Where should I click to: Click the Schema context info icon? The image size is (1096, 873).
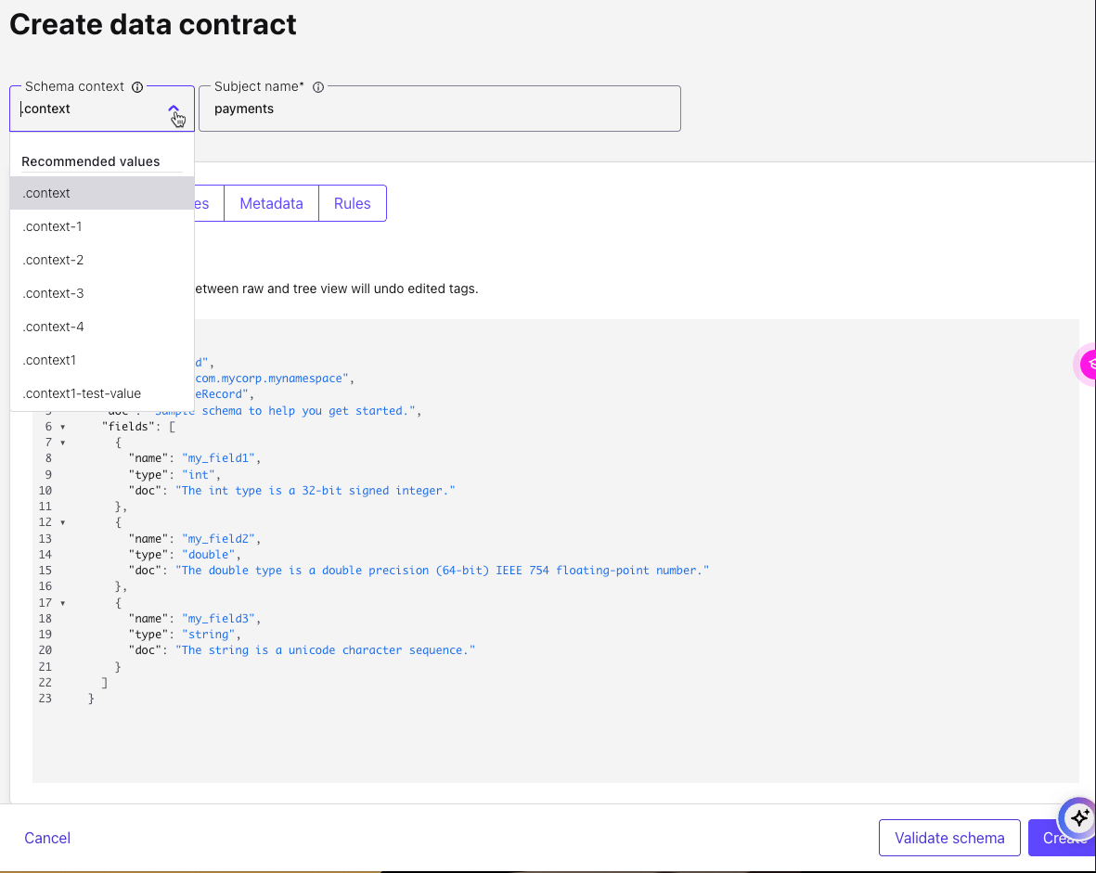coord(137,86)
